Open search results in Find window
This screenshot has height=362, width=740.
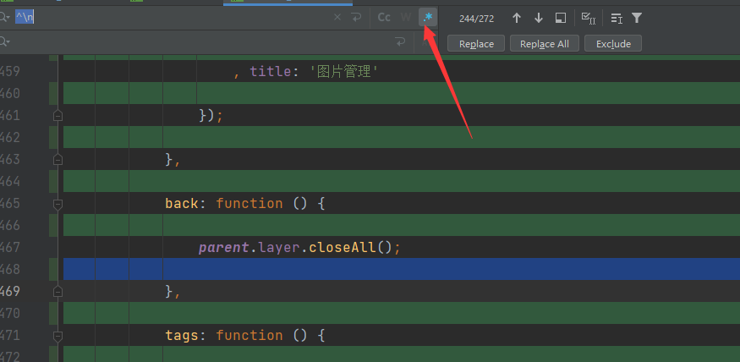tap(561, 18)
